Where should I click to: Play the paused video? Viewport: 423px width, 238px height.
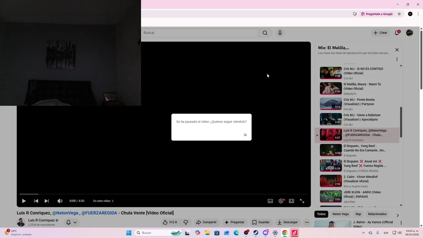pyautogui.click(x=24, y=201)
